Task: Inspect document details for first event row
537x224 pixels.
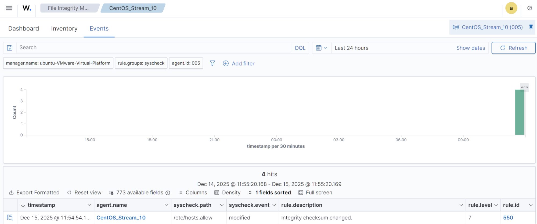Action: click(10, 218)
